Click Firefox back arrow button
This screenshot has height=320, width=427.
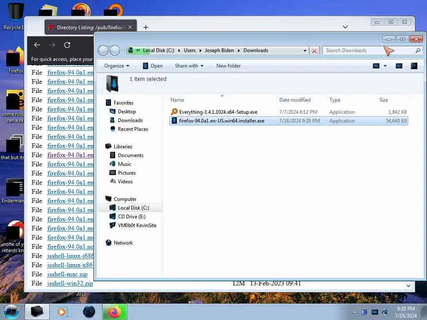pos(37,45)
